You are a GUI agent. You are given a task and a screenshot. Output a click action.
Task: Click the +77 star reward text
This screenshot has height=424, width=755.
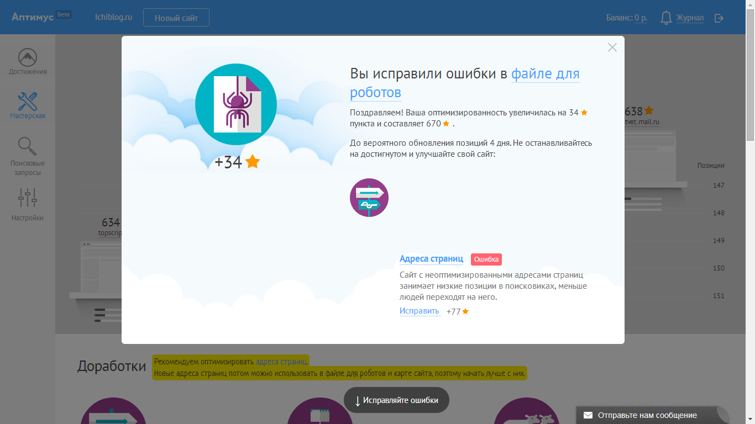[x=458, y=311]
